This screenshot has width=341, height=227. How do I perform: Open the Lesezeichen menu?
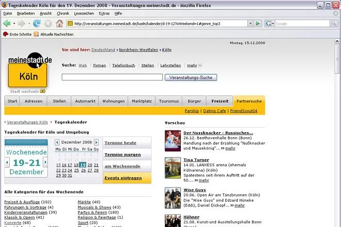[x=84, y=13]
